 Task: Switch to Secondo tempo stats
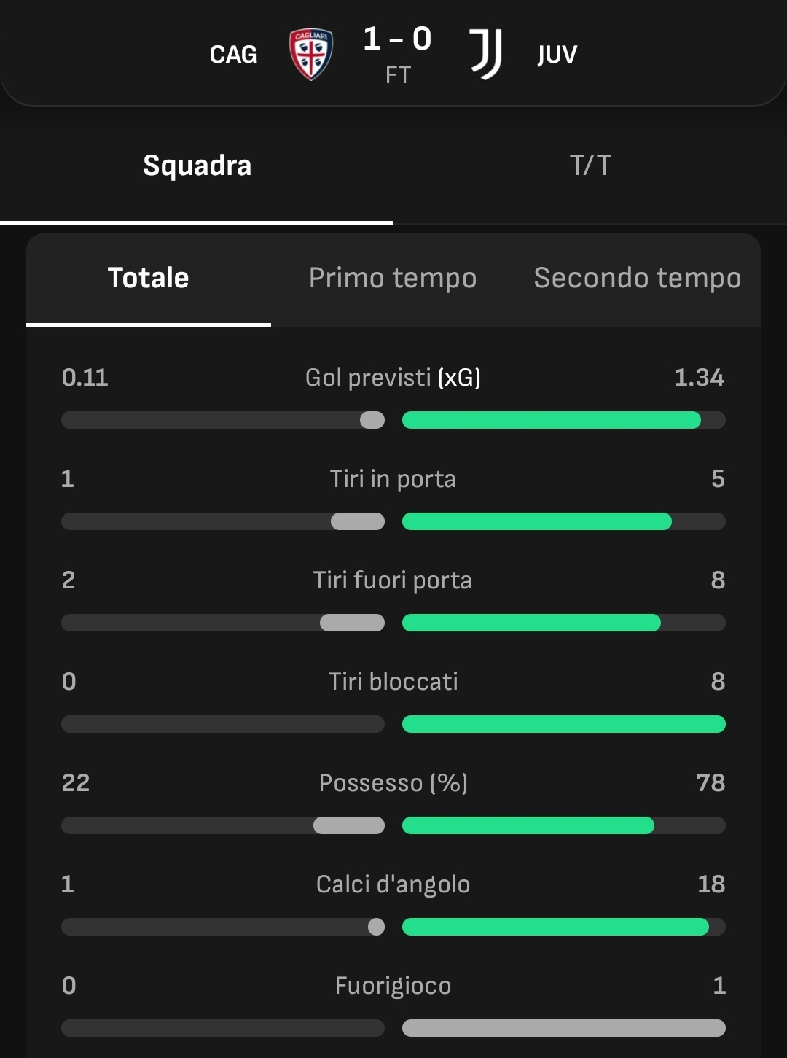(x=638, y=278)
